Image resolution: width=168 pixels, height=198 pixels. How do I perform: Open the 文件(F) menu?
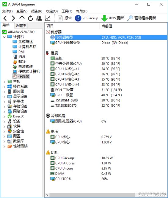7,11
